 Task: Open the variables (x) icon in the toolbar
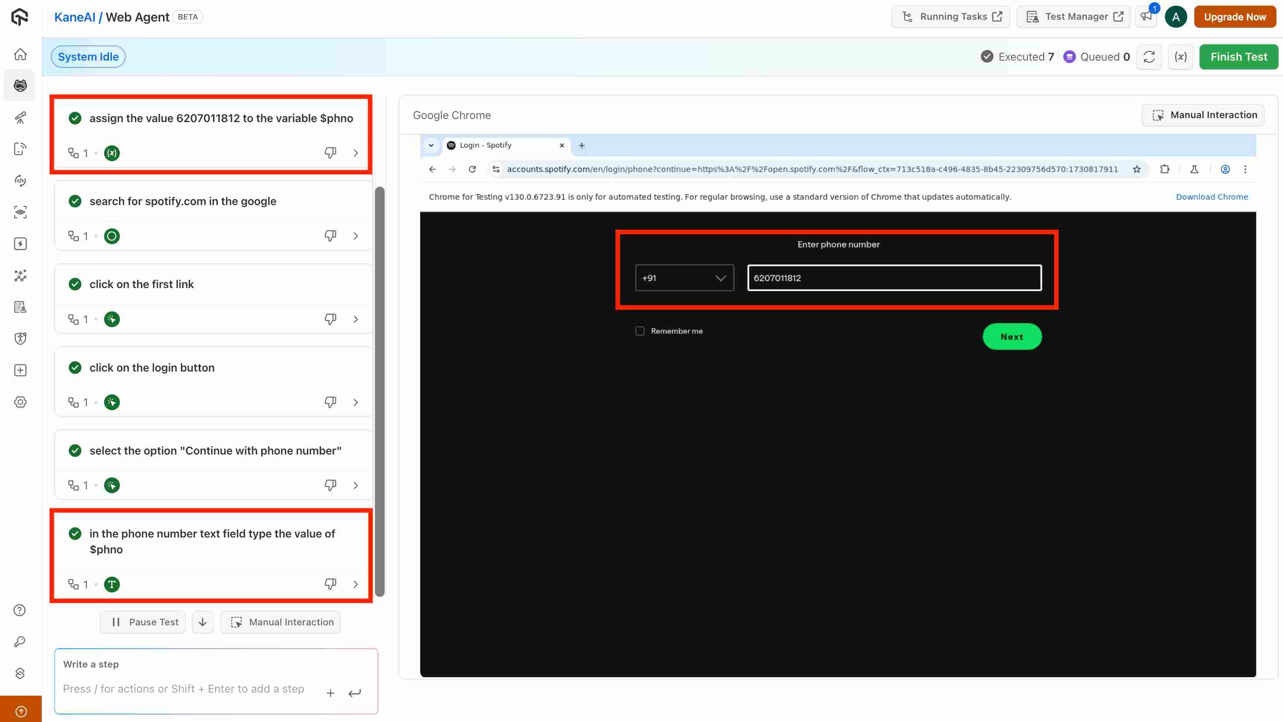pyautogui.click(x=1180, y=57)
